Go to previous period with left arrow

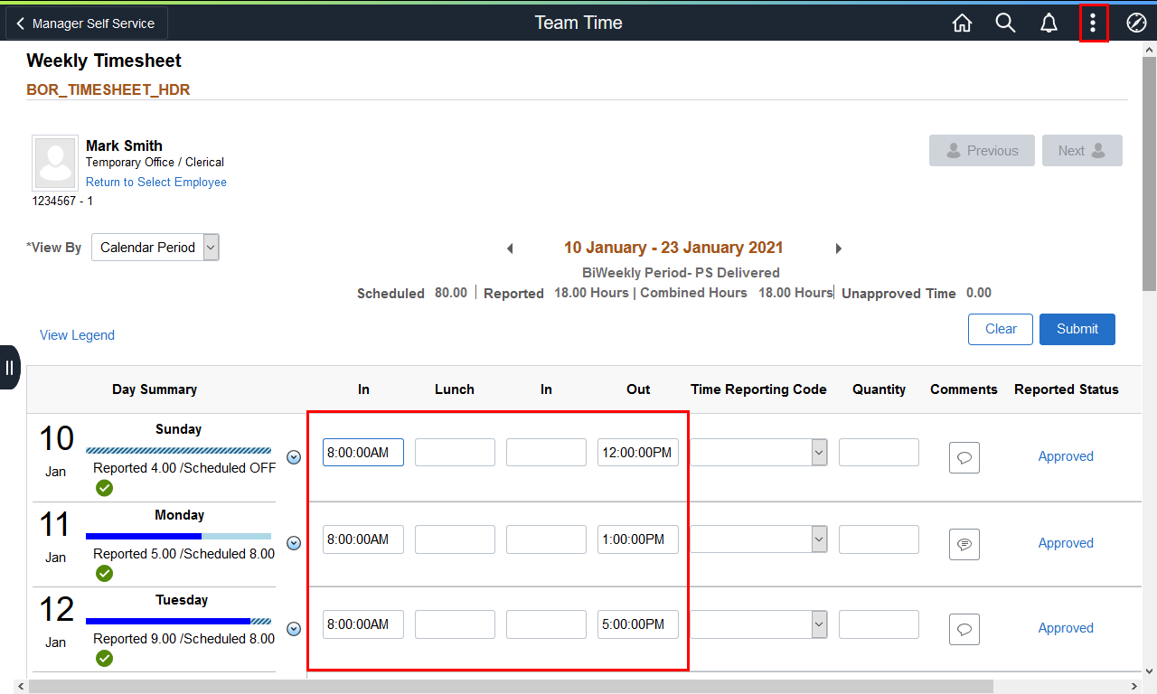coord(510,249)
